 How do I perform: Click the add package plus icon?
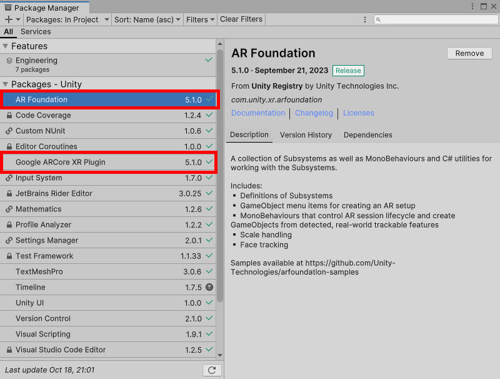tap(9, 19)
